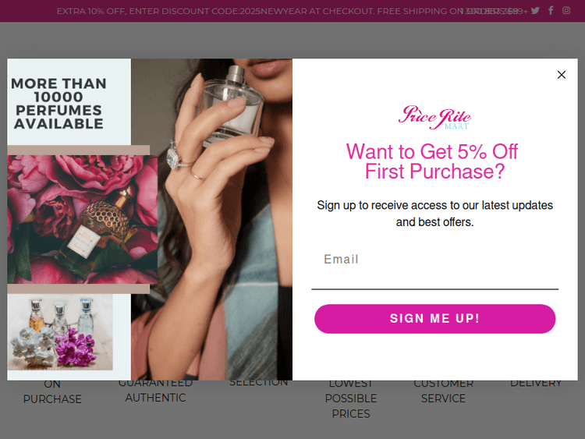Open the Twitter icon in the header
Viewport: 585px width, 439px height.
coord(535,10)
